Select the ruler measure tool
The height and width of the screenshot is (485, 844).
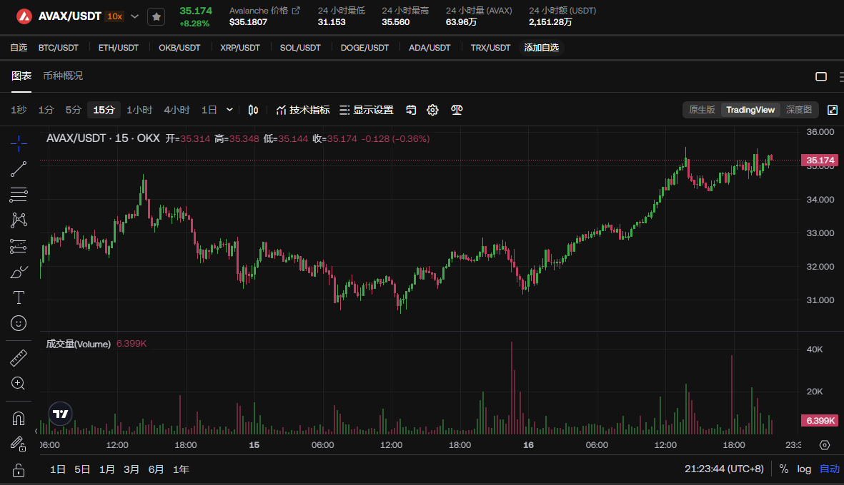(x=19, y=357)
